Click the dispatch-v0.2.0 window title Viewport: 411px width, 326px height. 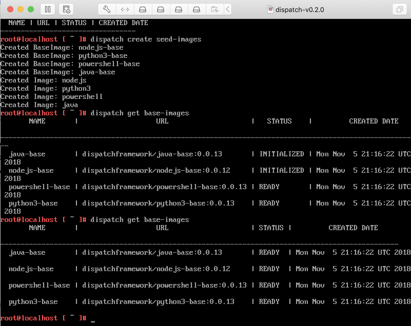point(300,10)
